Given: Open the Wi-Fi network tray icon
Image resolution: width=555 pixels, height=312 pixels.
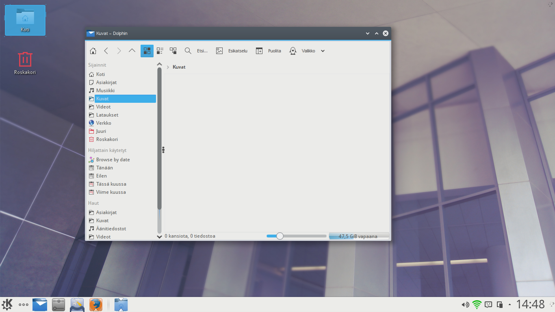Looking at the screenshot, I should point(477,304).
